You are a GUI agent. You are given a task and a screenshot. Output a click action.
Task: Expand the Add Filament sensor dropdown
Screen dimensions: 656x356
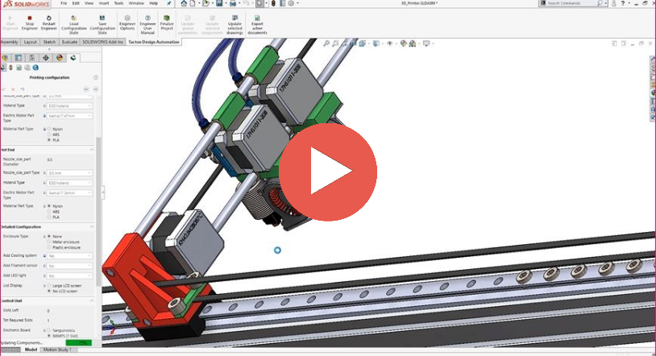click(69, 265)
